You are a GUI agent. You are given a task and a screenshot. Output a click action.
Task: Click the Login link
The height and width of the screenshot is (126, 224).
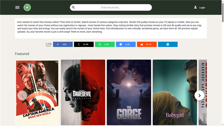pos(202,8)
